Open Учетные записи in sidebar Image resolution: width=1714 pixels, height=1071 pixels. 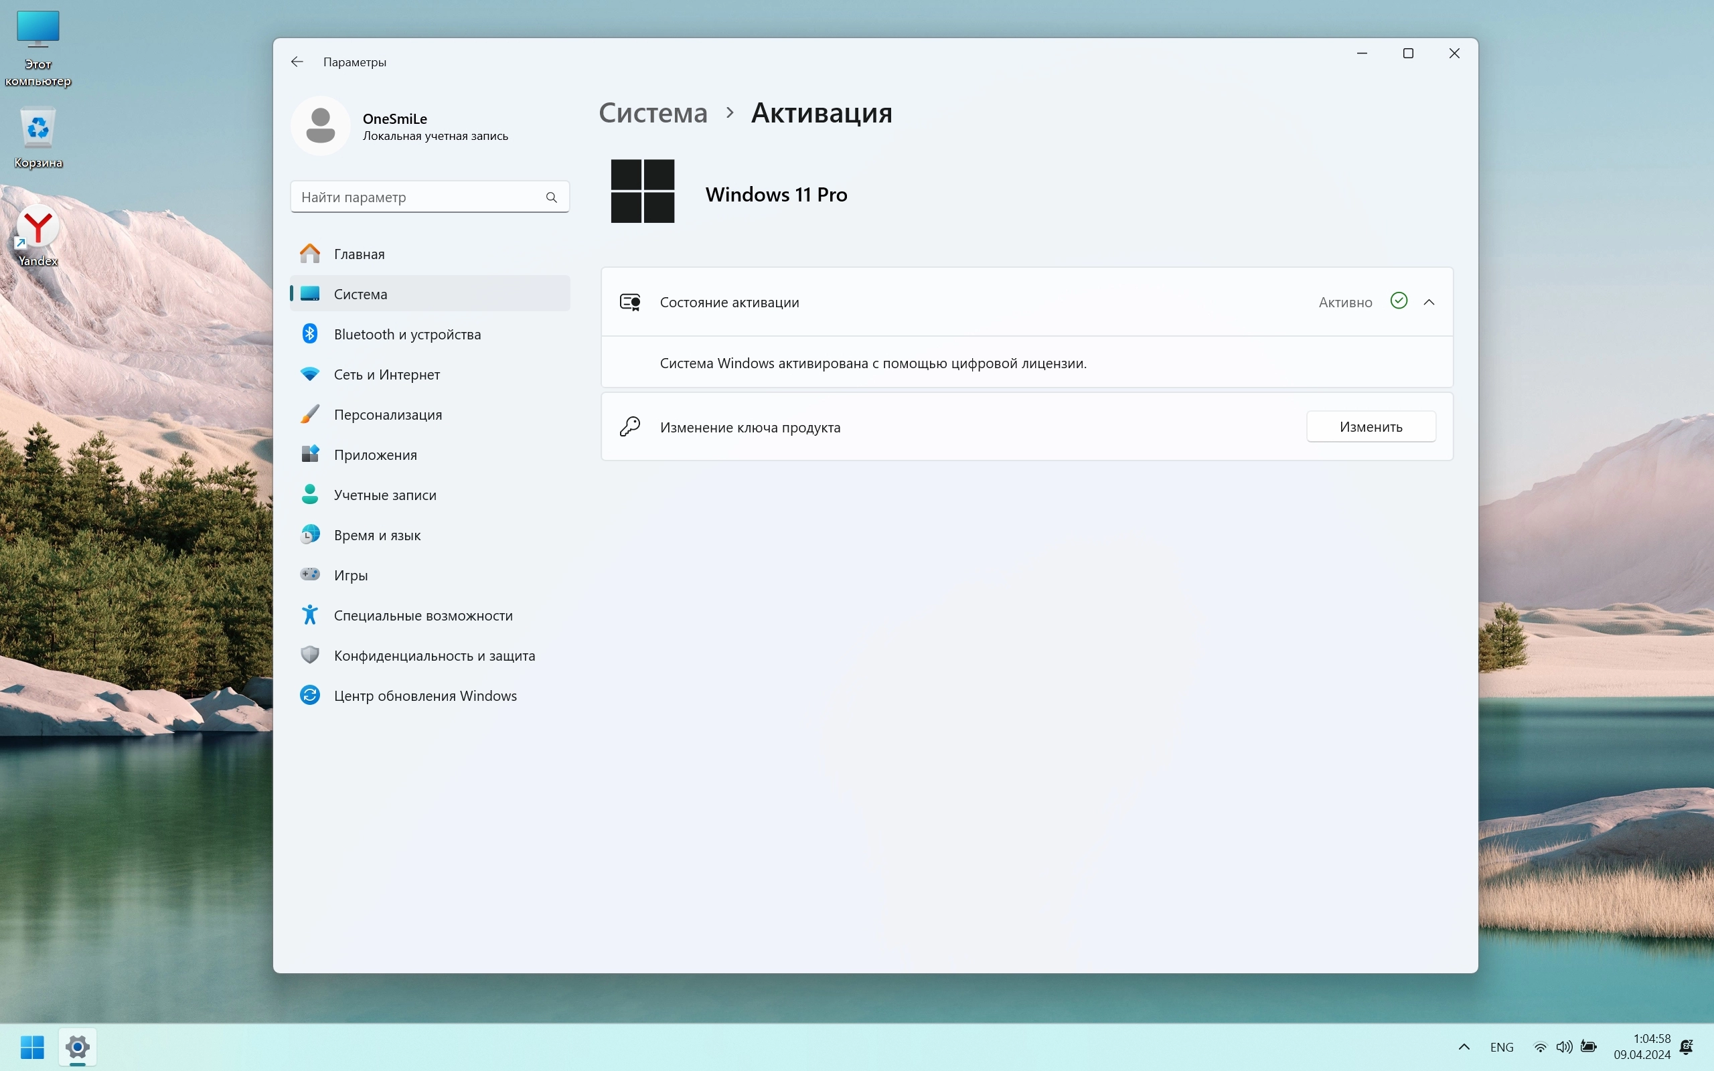click(x=384, y=495)
